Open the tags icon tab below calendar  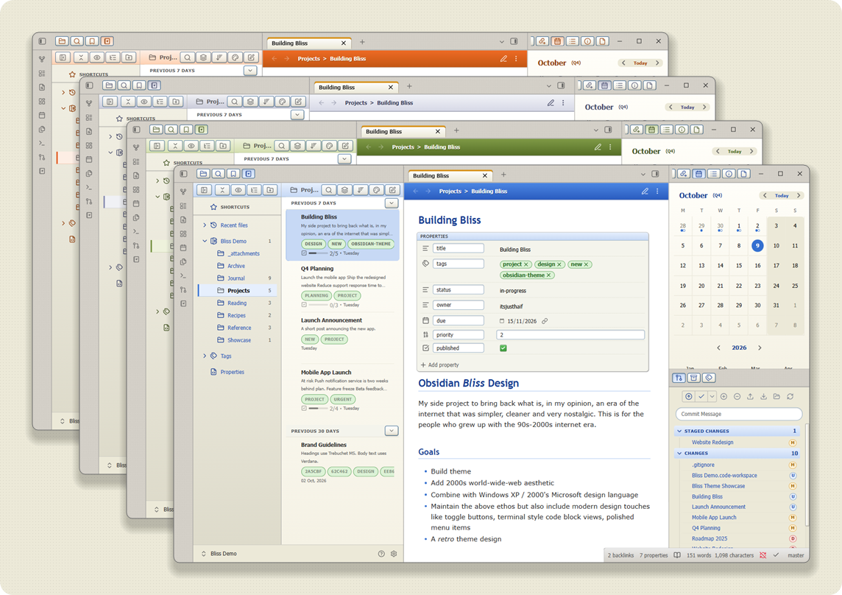click(710, 378)
